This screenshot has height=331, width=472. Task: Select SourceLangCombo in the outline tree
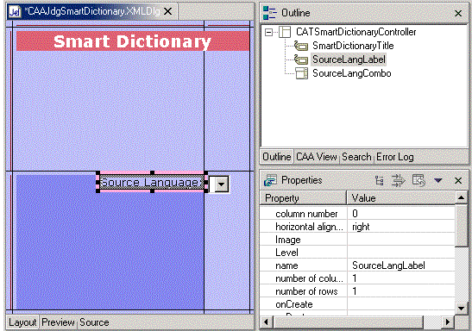tap(351, 73)
